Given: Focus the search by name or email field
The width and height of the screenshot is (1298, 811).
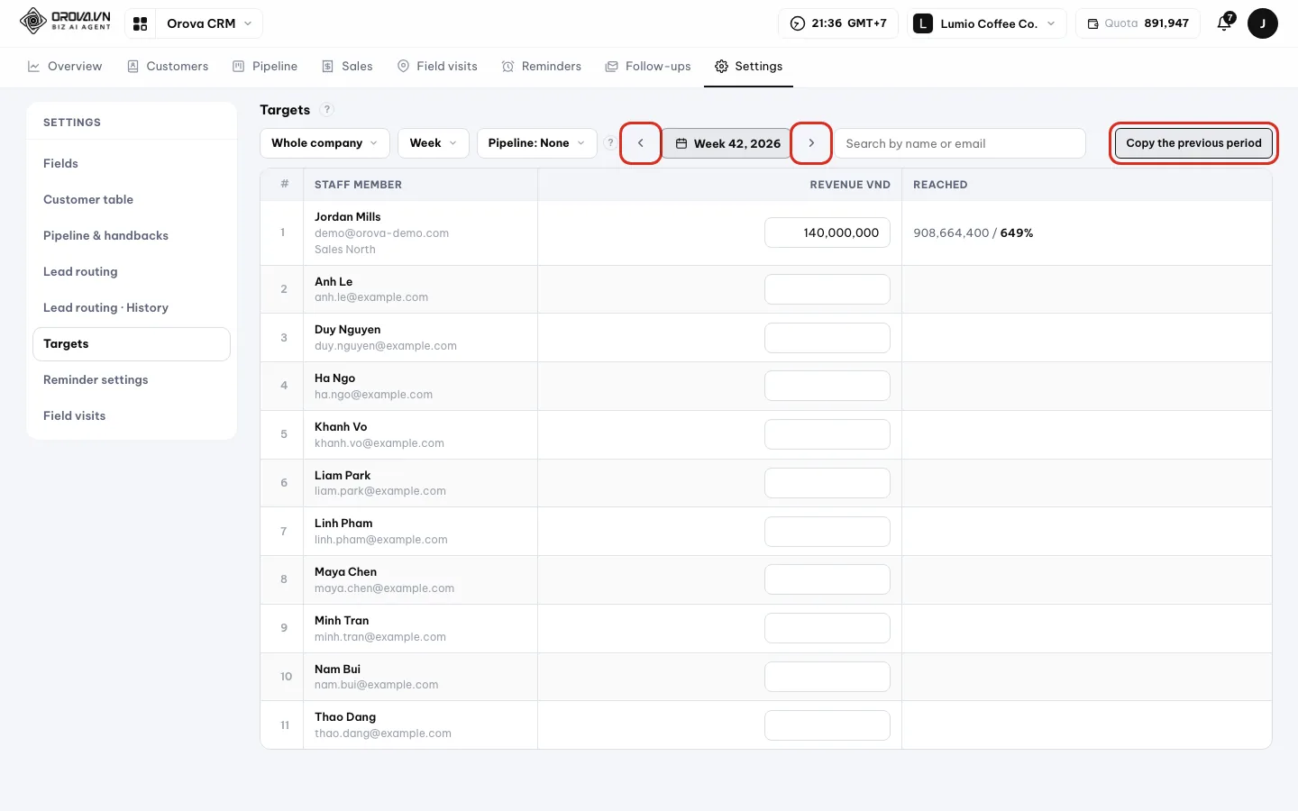Looking at the screenshot, I should point(960,143).
